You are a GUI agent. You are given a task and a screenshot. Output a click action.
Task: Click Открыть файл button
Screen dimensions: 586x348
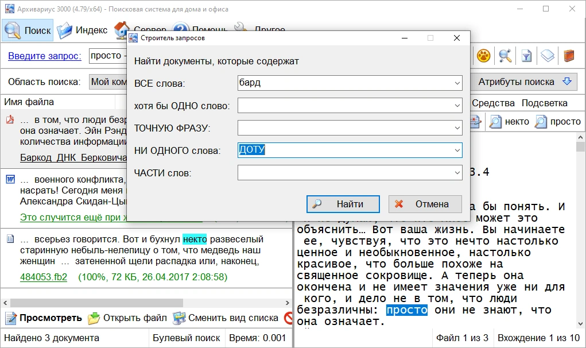tap(127, 318)
